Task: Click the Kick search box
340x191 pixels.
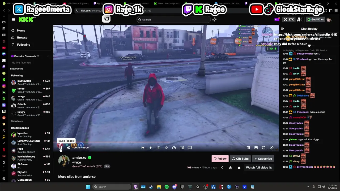Action: coord(174,19)
